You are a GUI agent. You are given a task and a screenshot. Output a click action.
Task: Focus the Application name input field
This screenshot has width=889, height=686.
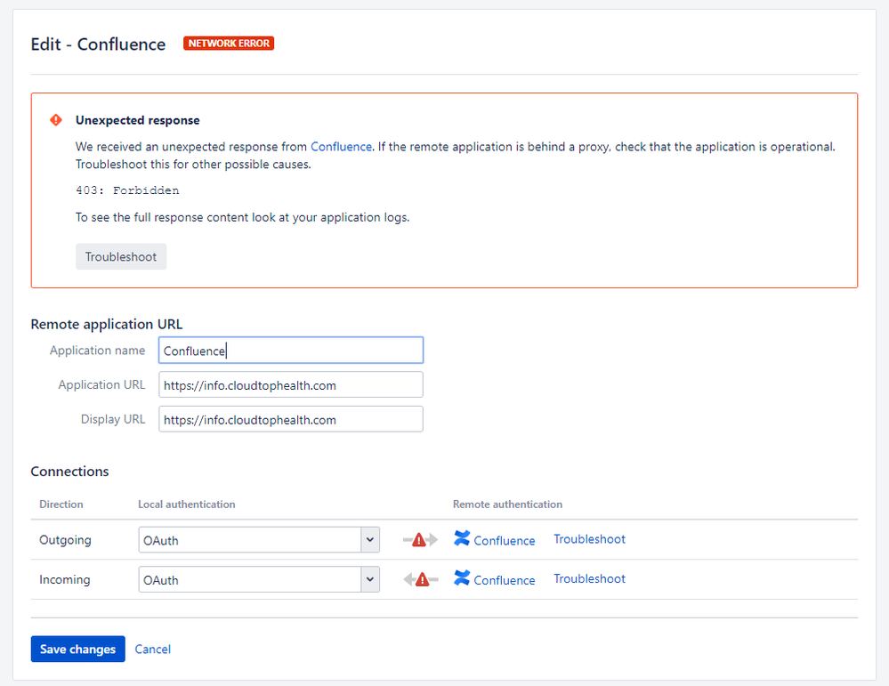coord(291,351)
